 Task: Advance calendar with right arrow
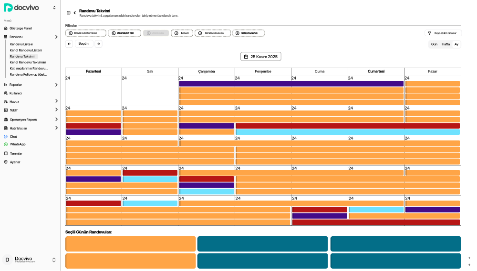point(98,44)
